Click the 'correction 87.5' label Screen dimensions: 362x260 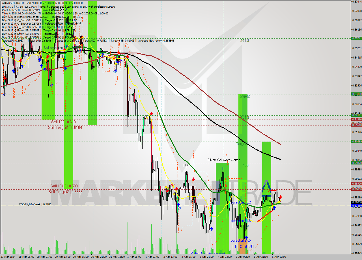click(241, 240)
